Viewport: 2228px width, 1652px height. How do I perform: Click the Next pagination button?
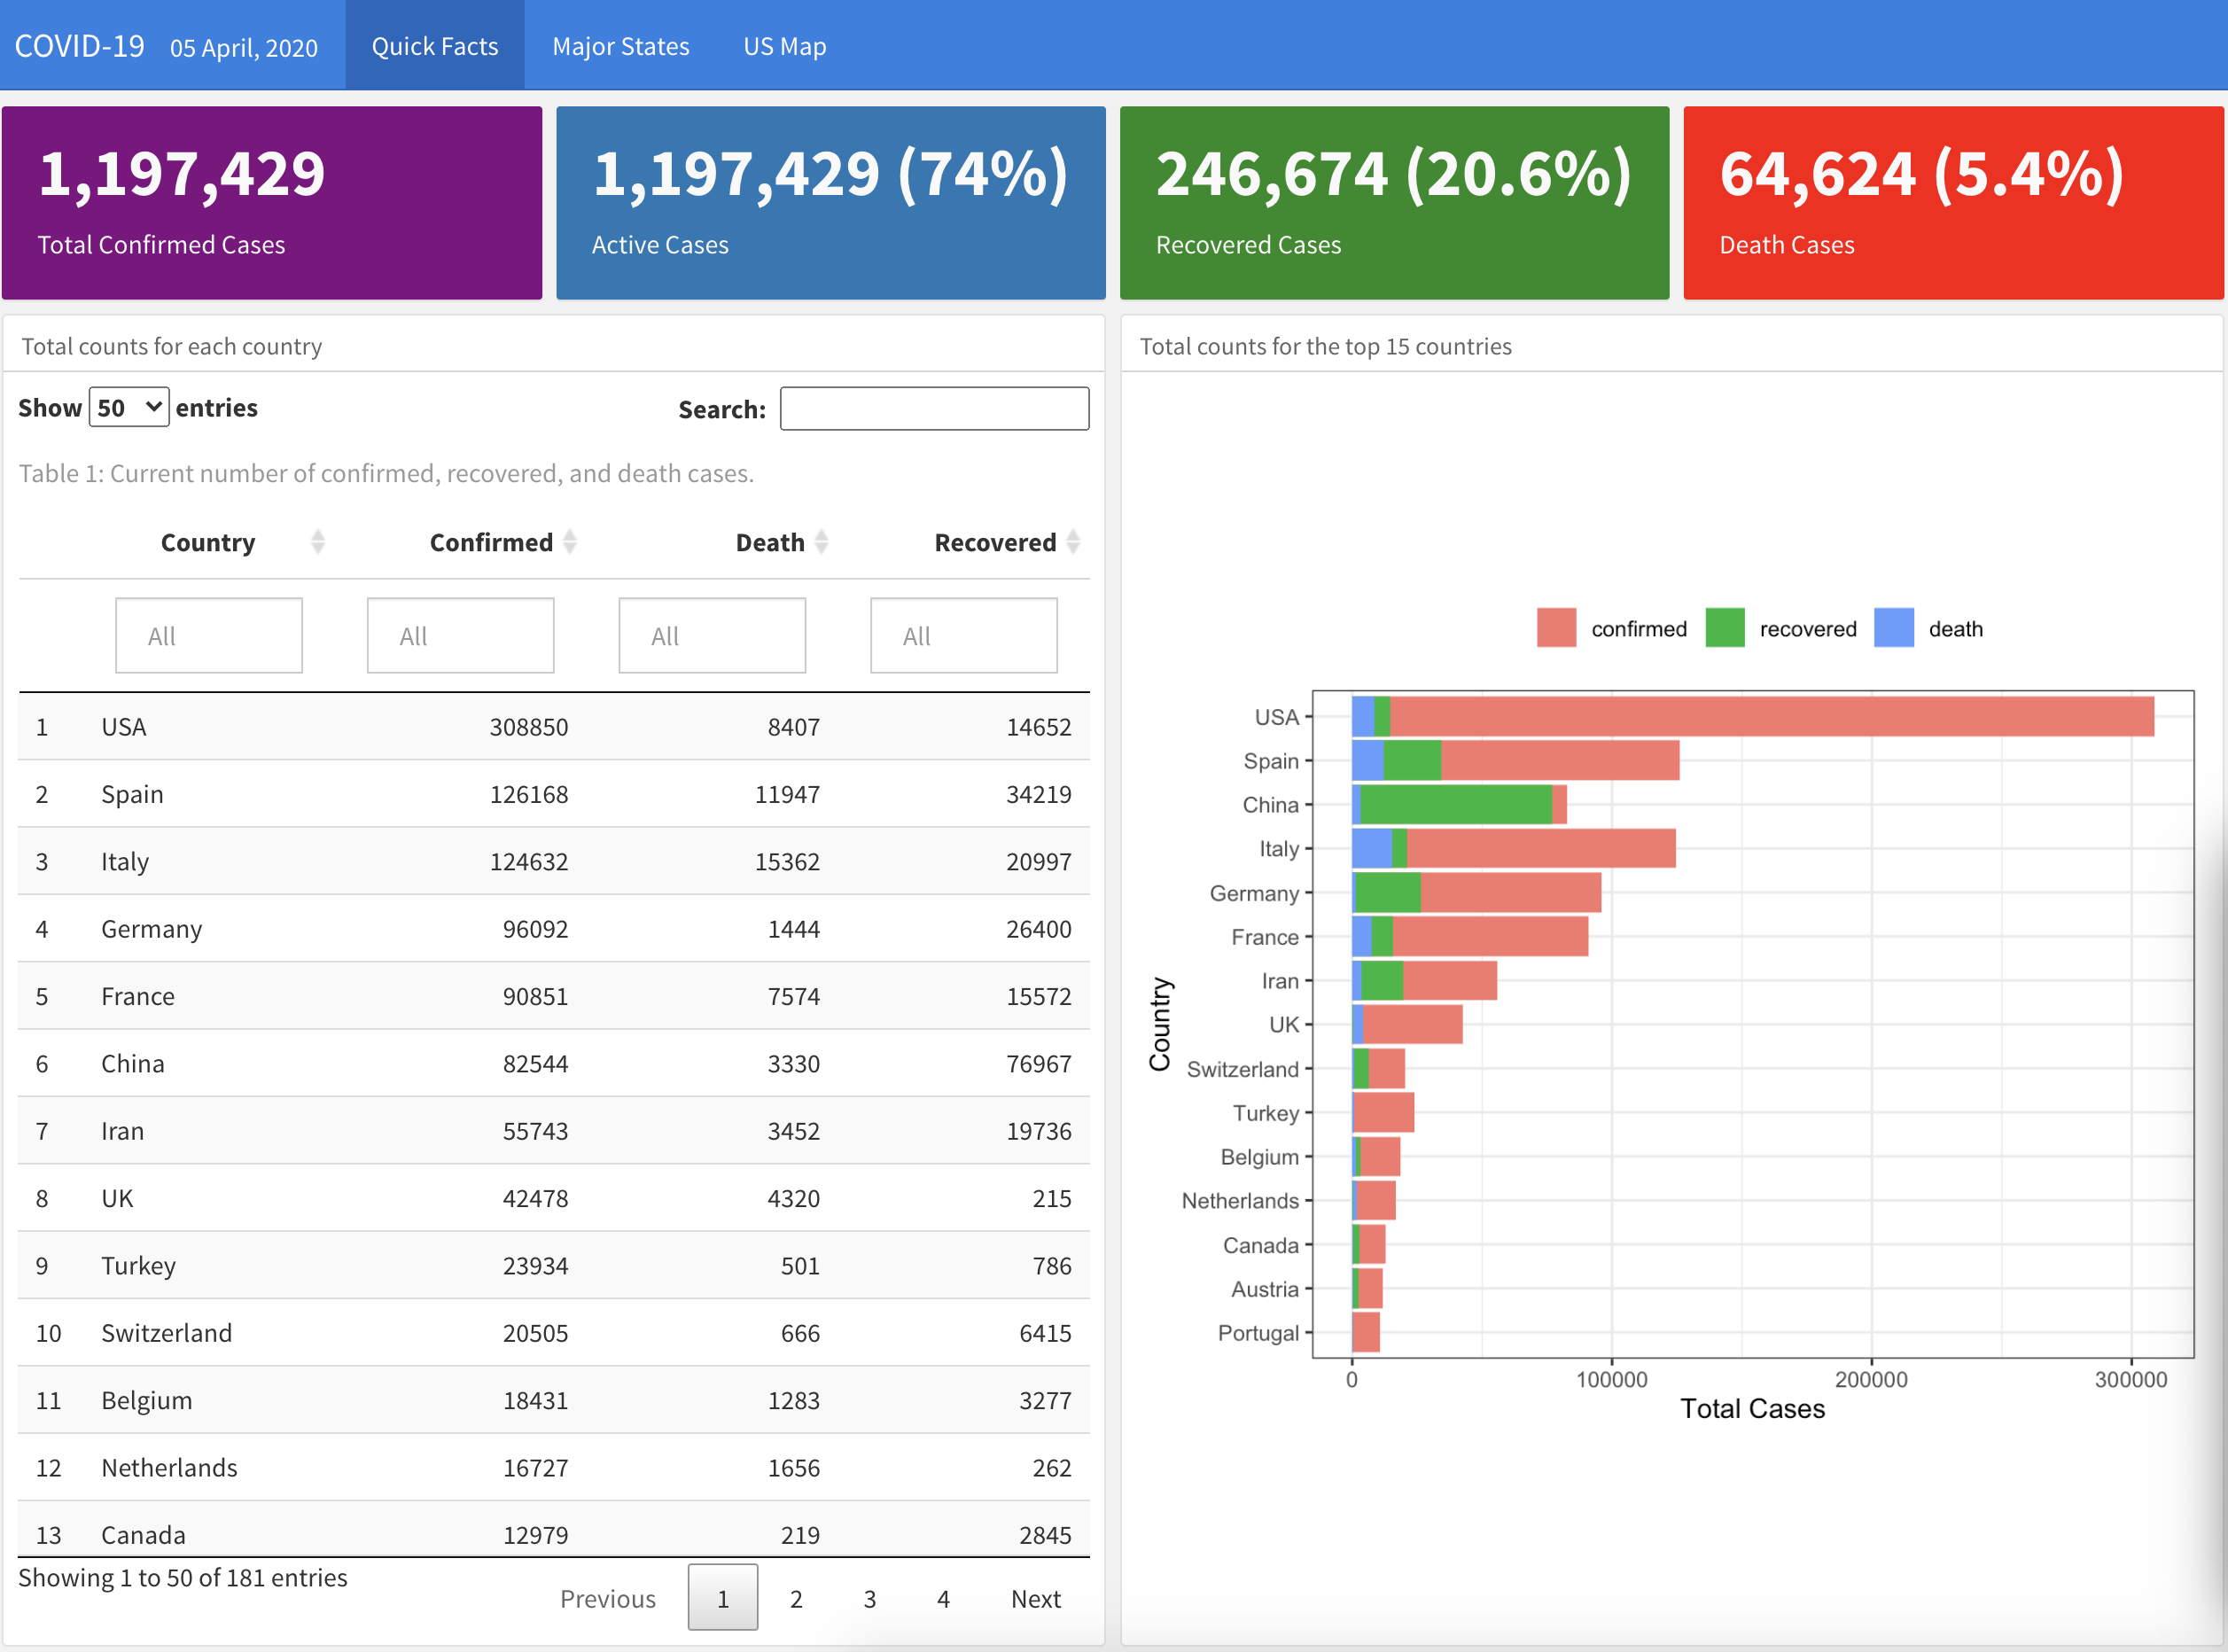coord(1035,1598)
